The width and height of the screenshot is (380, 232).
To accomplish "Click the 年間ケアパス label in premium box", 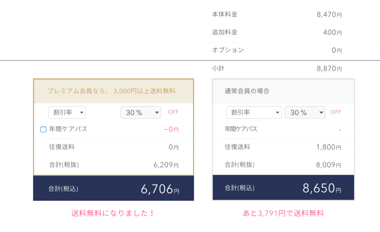I will point(68,129).
